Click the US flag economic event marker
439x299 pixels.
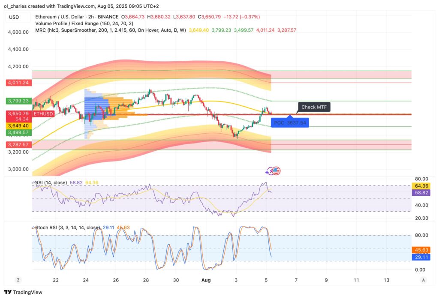tap(276, 170)
